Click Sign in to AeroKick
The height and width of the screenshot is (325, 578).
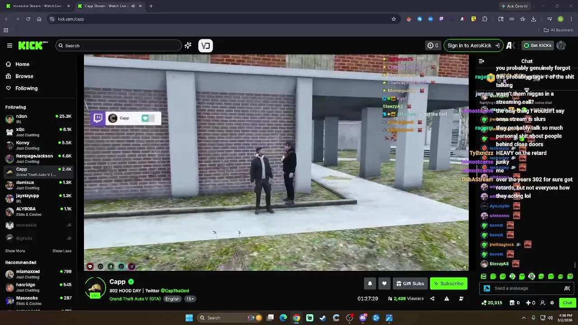pyautogui.click(x=473, y=46)
